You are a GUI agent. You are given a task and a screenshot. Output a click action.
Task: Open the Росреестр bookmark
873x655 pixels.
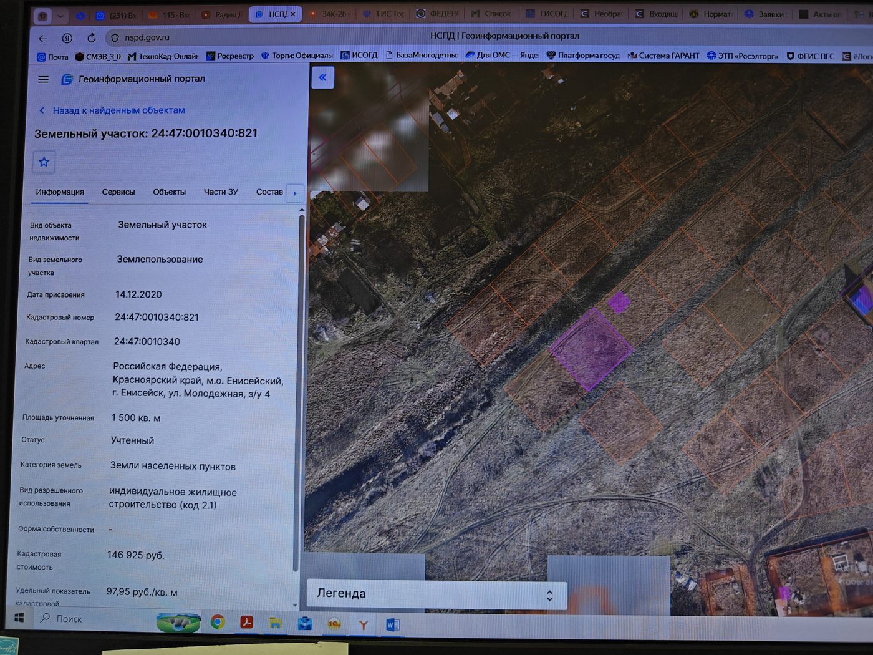pyautogui.click(x=230, y=56)
